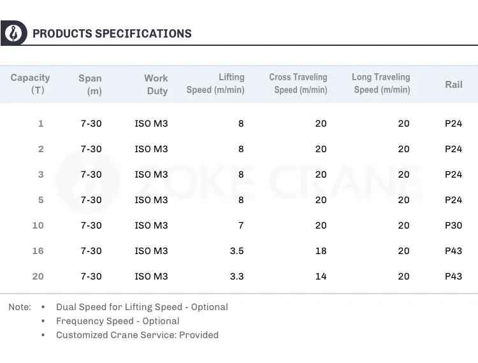Select the Long Traveling Speed header
Viewport: 478px width, 363px height.
pos(381,83)
